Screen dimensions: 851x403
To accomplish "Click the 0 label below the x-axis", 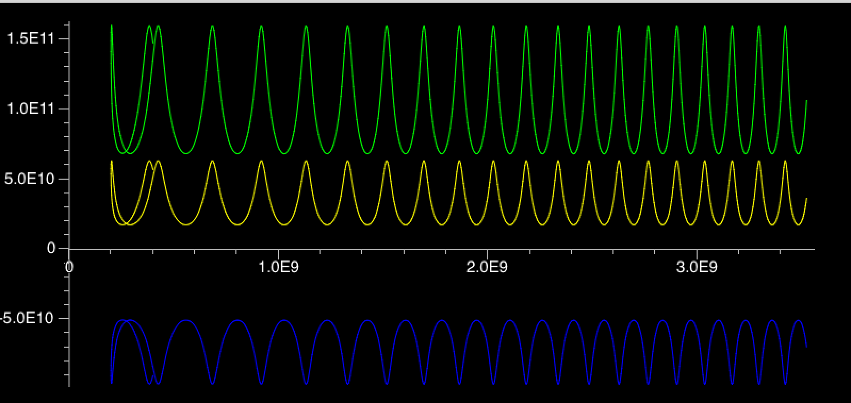I will 69,267.
